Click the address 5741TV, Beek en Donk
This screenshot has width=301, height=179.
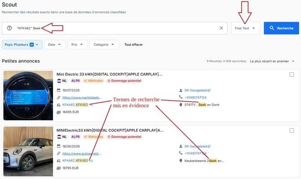(x=202, y=105)
